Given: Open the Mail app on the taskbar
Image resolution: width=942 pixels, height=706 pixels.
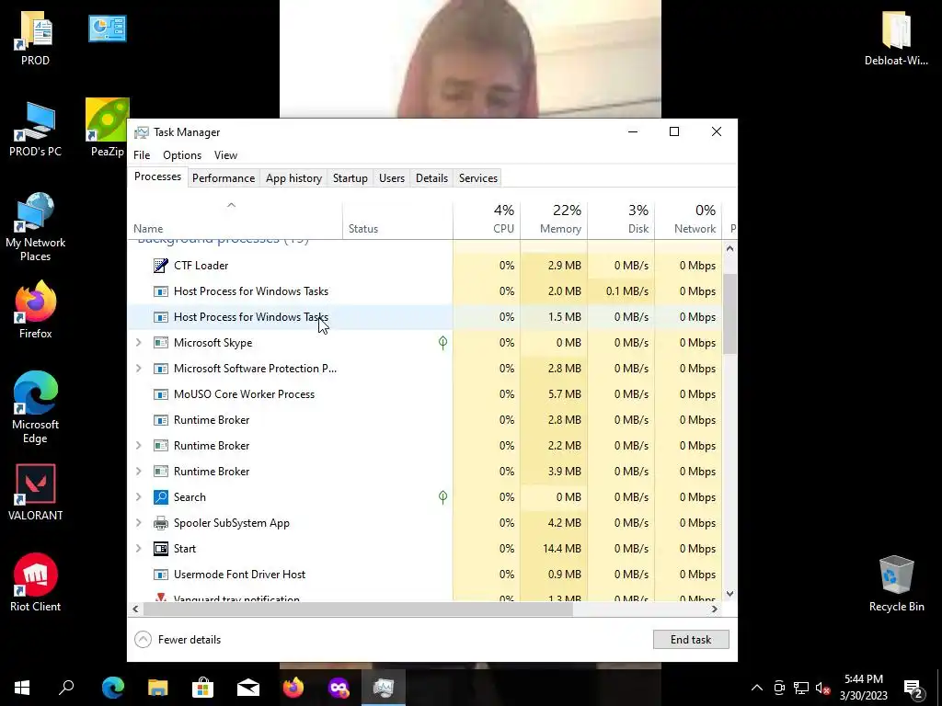Looking at the screenshot, I should point(247,688).
